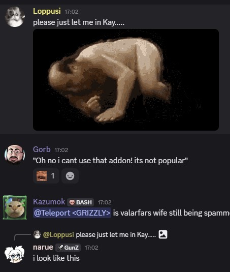Click the "i look like this" message text

56,258
